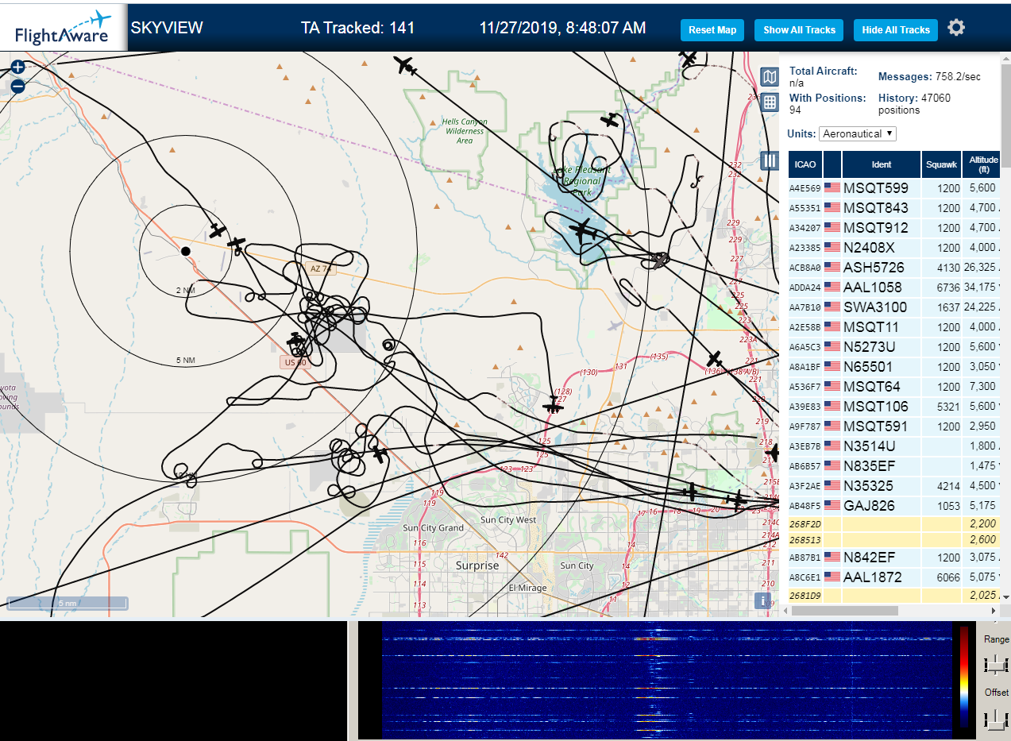Click ICAO code ADDA24
This screenshot has height=741, width=1011.
[x=805, y=288]
